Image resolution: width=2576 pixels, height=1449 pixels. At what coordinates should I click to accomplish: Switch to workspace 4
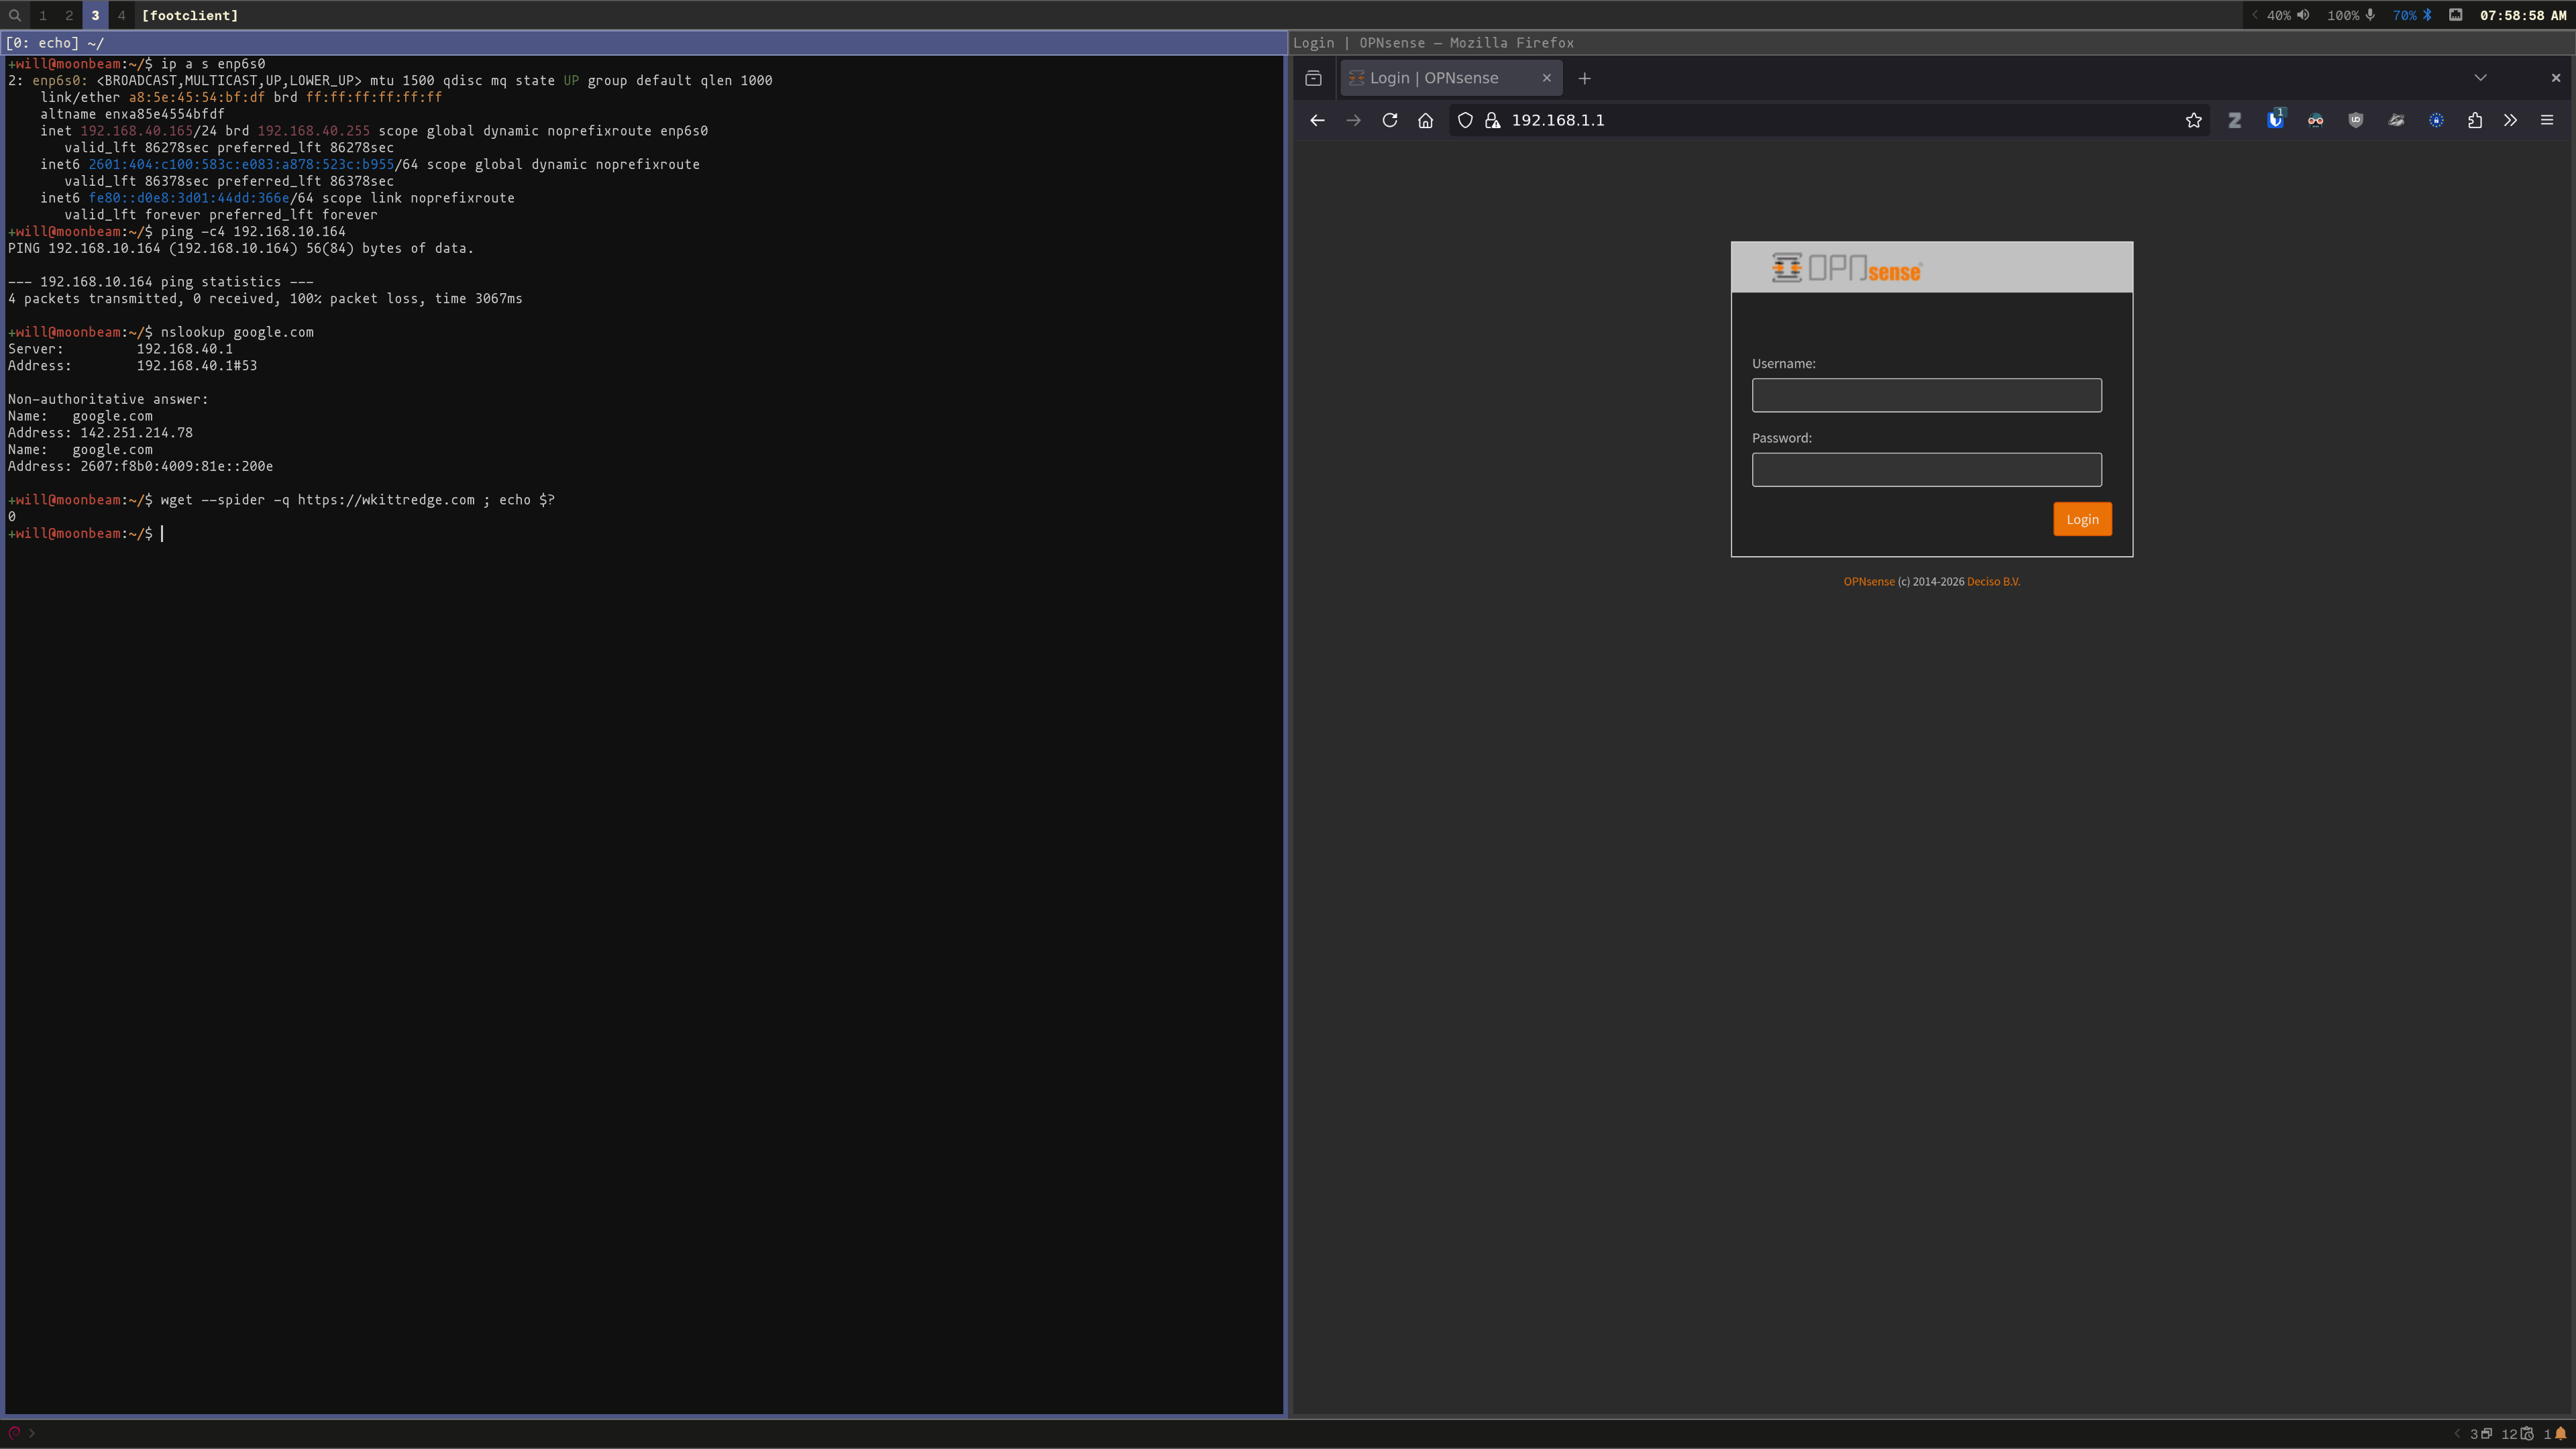[x=121, y=15]
